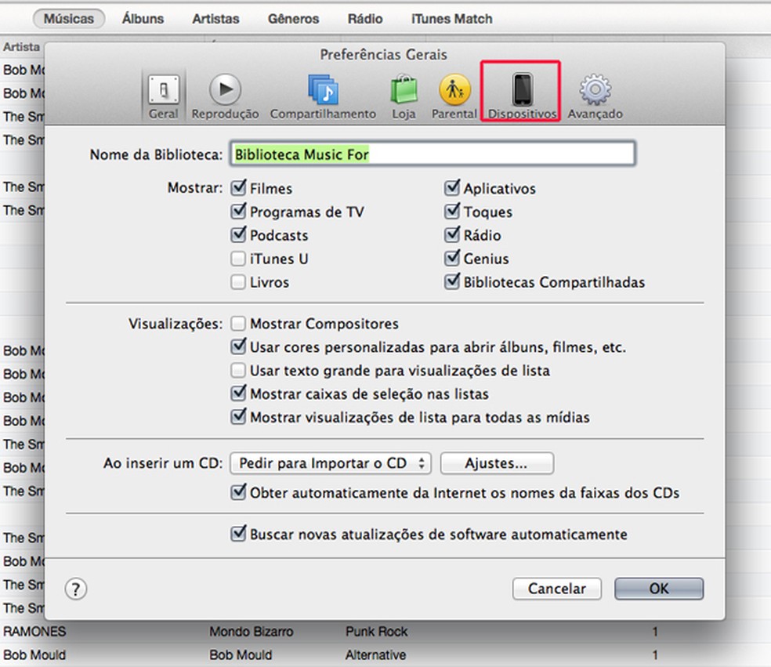Confirm with the OK button
The image size is (771, 667).
[x=659, y=589]
